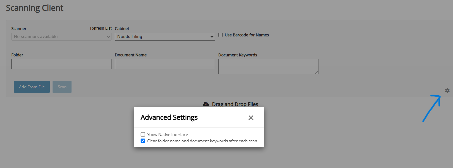
Task: Click the Drag and Drop Files text
Action: tap(235, 104)
